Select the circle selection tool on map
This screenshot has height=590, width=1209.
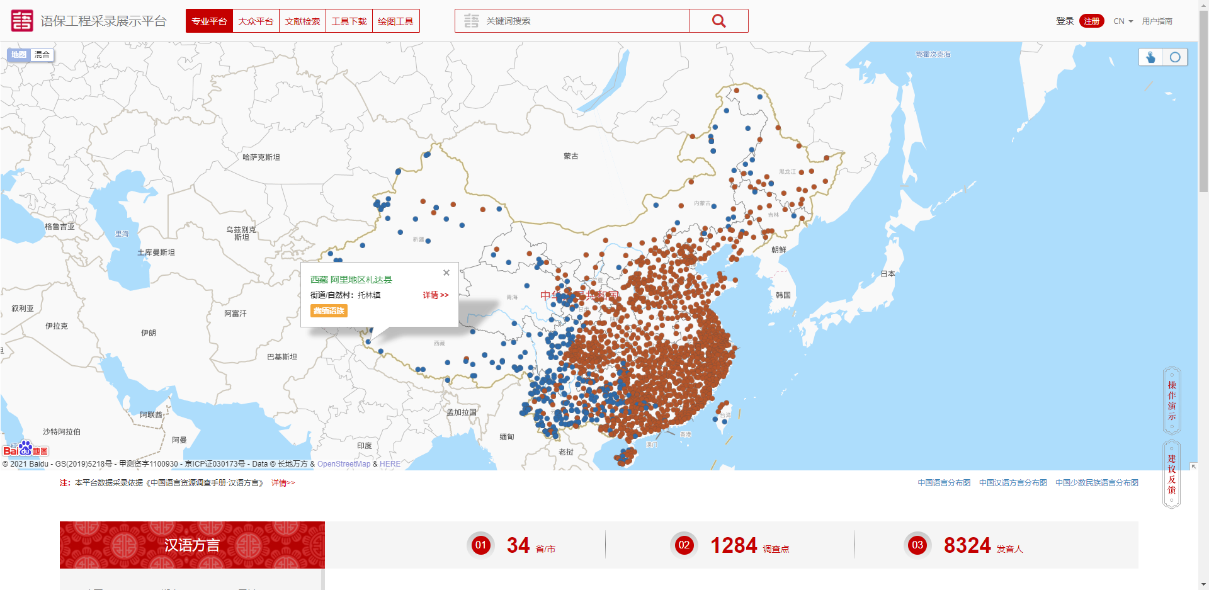click(1175, 57)
